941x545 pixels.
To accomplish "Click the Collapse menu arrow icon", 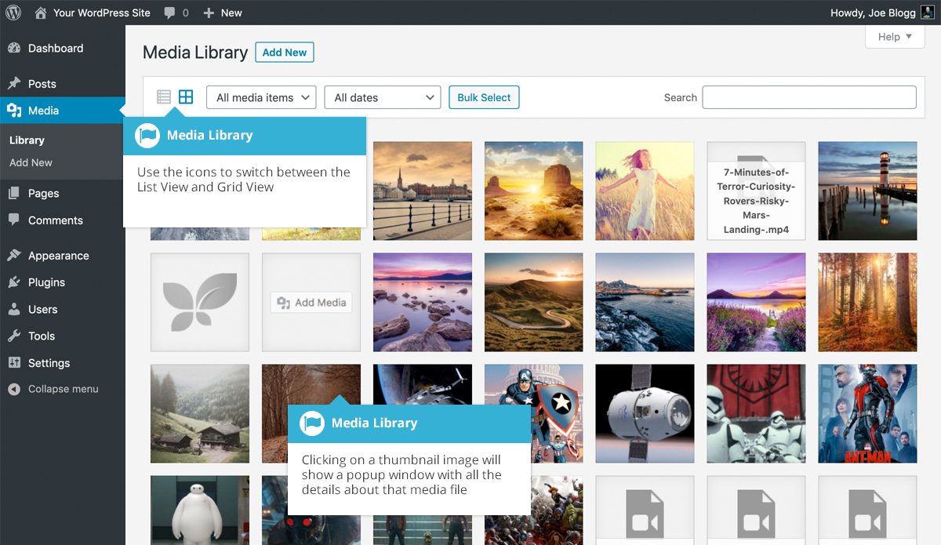I will pyautogui.click(x=14, y=389).
